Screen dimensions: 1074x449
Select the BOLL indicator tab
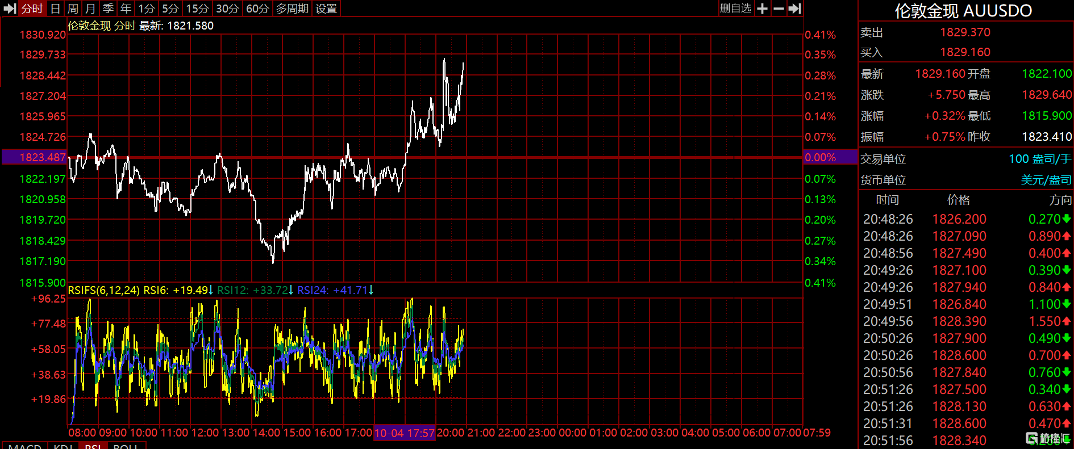tap(126, 446)
